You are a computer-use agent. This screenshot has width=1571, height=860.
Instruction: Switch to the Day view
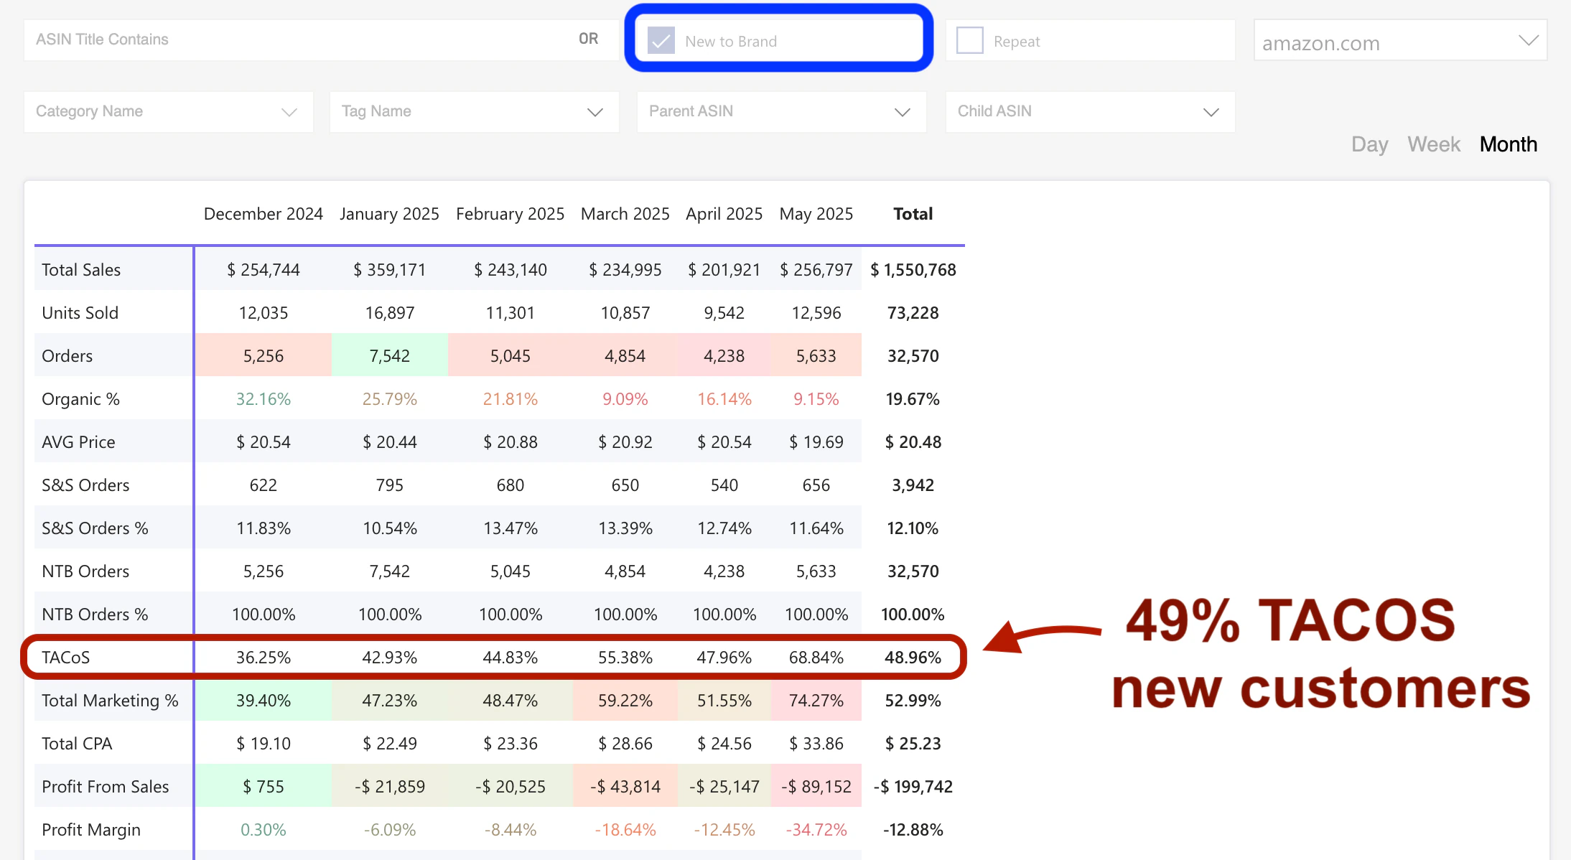(x=1369, y=144)
